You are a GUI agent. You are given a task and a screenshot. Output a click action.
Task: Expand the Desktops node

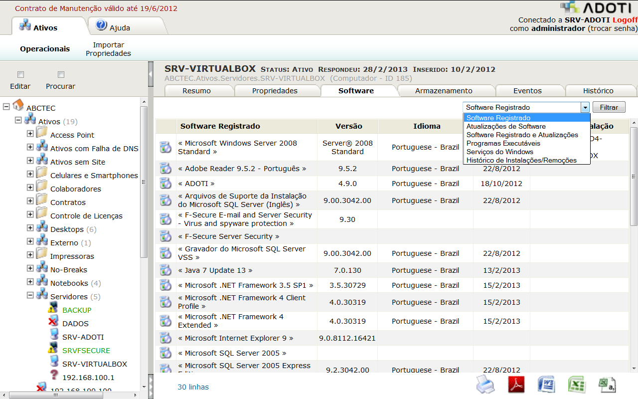(x=30, y=228)
